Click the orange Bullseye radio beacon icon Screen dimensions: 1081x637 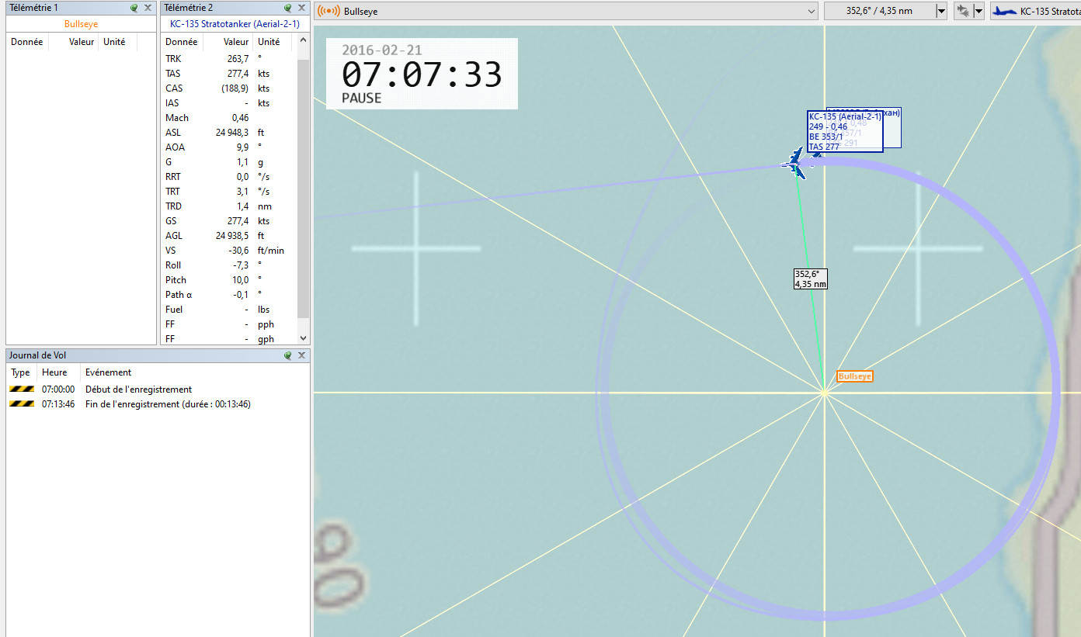pyautogui.click(x=328, y=11)
